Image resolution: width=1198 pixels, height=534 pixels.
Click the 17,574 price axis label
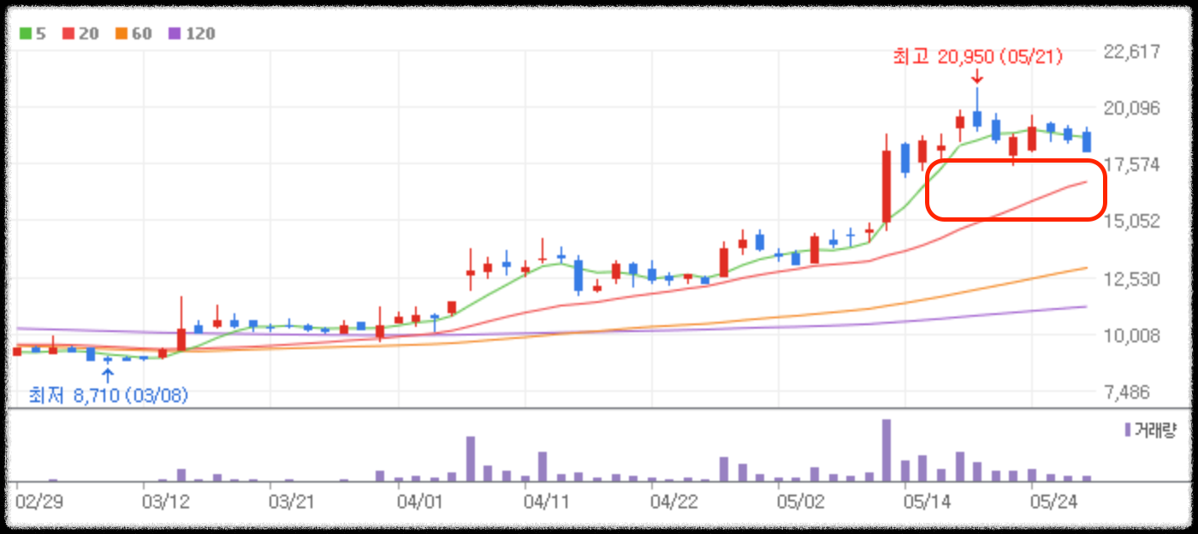click(x=1133, y=164)
